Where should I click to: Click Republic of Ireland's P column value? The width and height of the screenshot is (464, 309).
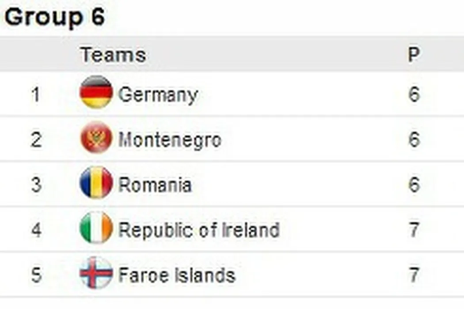(414, 230)
